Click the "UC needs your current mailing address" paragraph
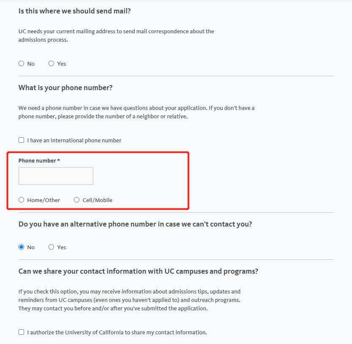 point(116,36)
